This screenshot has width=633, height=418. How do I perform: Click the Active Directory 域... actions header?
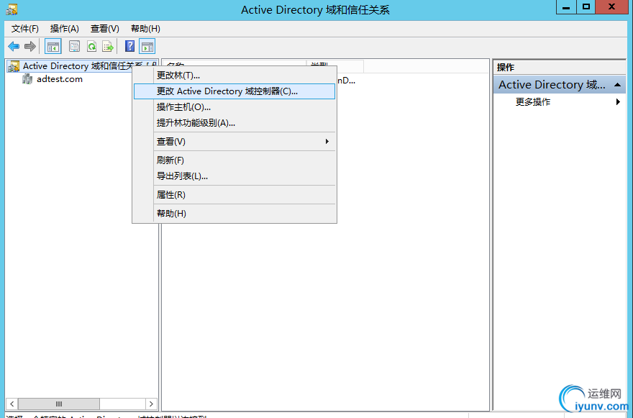560,85
